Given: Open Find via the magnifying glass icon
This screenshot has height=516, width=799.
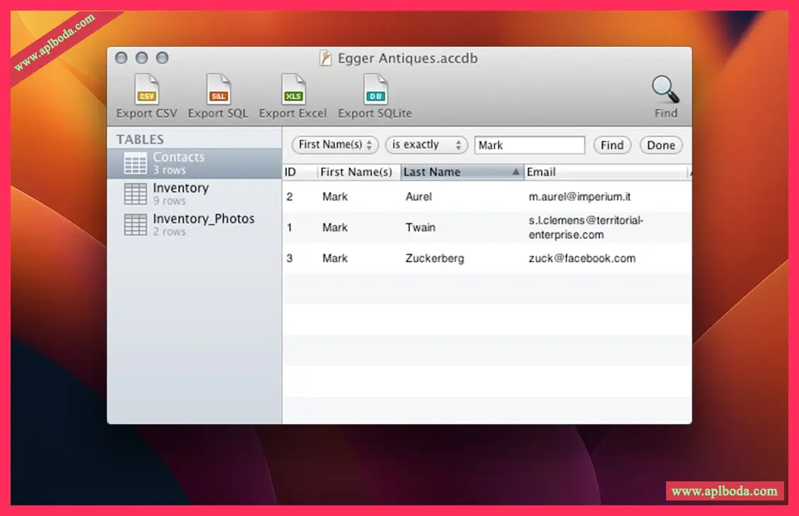Looking at the screenshot, I should (x=665, y=90).
